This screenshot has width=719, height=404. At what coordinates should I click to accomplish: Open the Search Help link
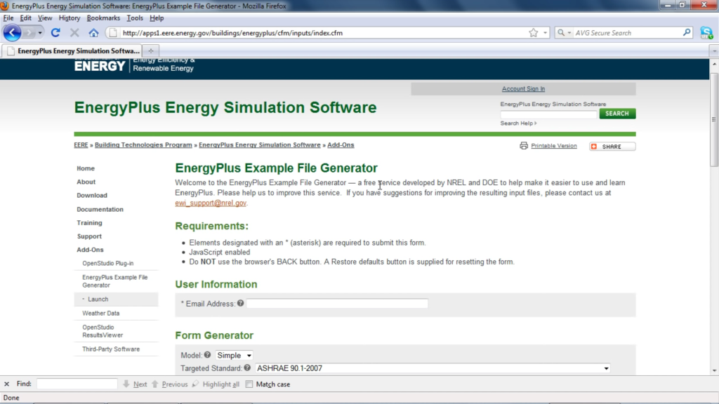click(518, 123)
